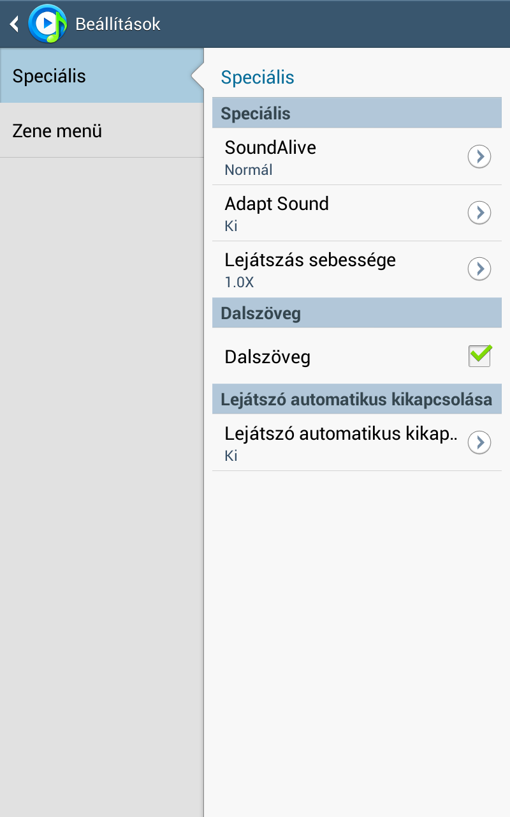Tap the back arrow in the header

(14, 24)
